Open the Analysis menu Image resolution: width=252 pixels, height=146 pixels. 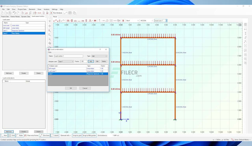coord(46,9)
